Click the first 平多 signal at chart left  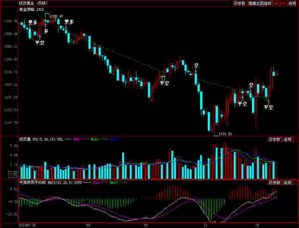[x=32, y=22]
